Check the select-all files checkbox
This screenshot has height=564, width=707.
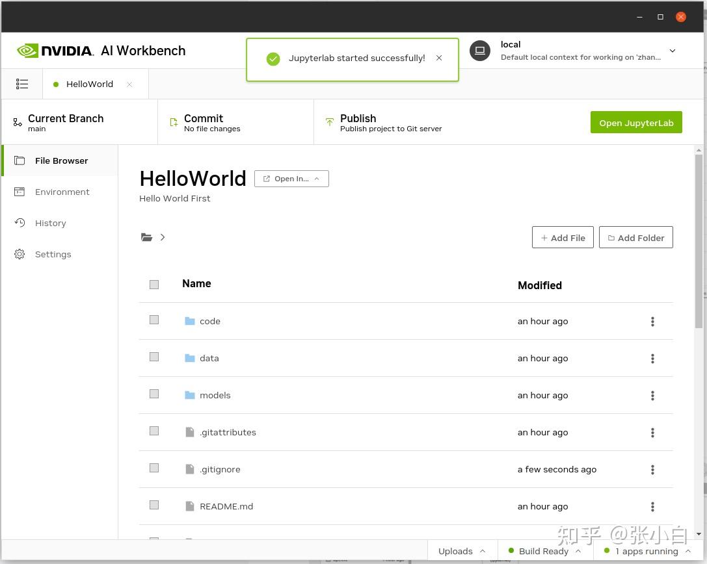[x=154, y=285]
